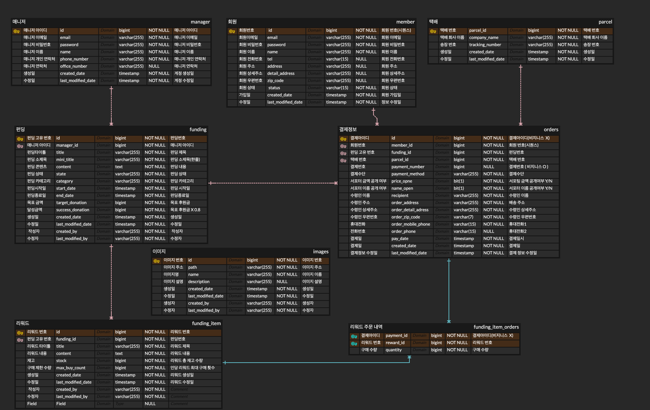Click the pink key icon on funding_item funding_id row

tap(20, 340)
